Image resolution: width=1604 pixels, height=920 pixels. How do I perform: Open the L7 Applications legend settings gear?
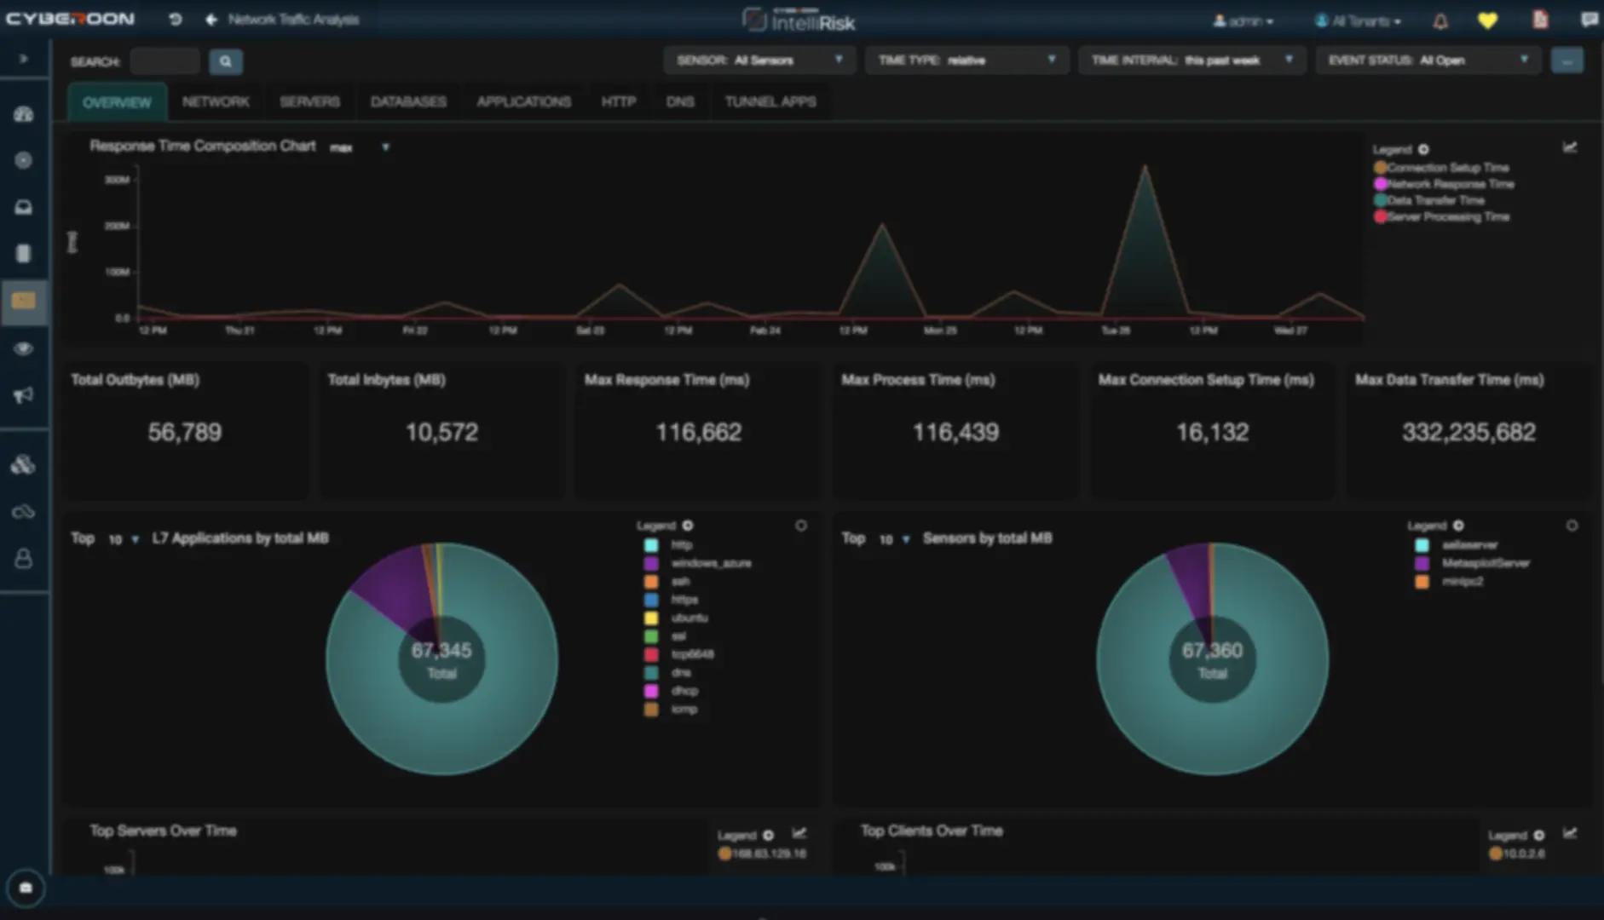coord(687,526)
